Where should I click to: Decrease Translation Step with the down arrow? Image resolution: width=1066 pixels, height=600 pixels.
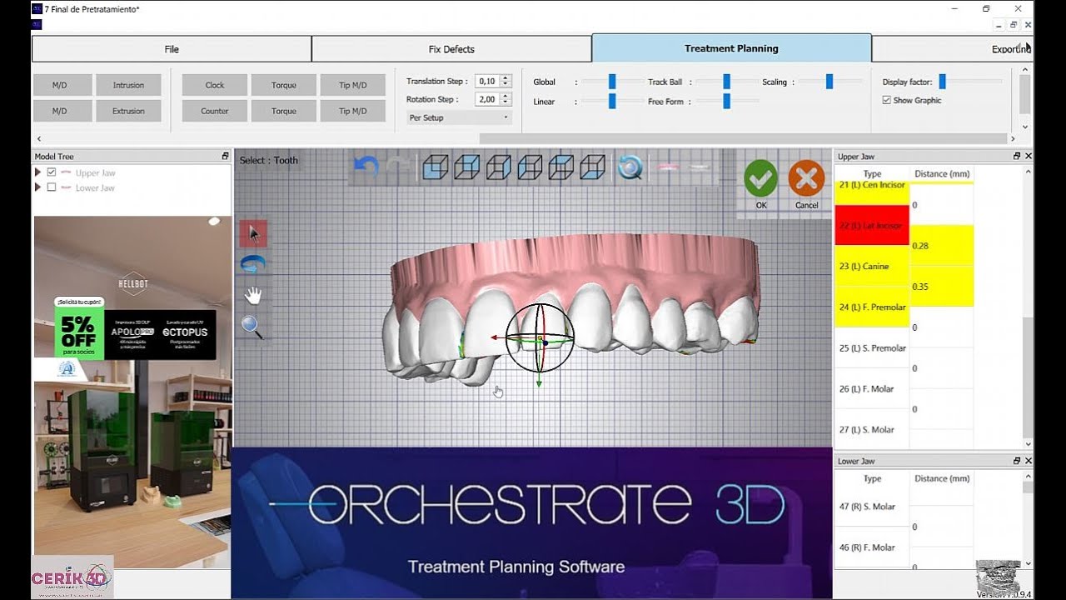tap(505, 84)
